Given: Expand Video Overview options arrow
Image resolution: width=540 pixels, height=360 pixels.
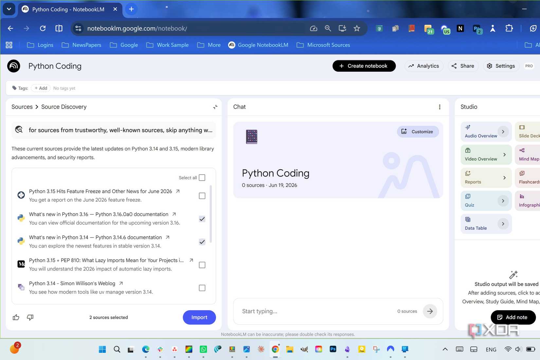Looking at the screenshot, I should point(504,154).
